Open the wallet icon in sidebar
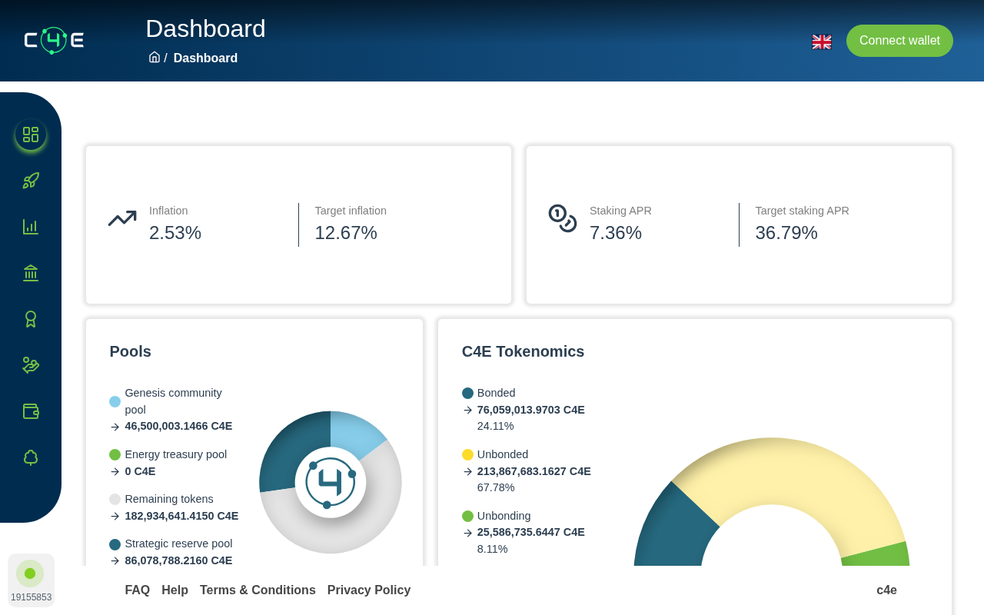984x615 pixels. [31, 411]
